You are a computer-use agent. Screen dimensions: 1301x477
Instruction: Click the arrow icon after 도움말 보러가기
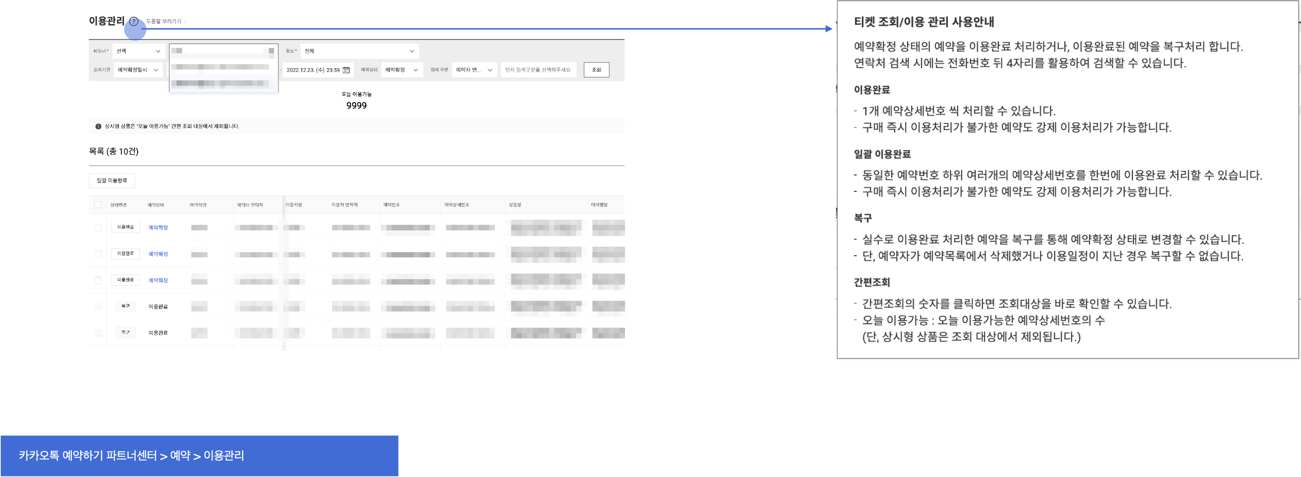[x=185, y=22]
